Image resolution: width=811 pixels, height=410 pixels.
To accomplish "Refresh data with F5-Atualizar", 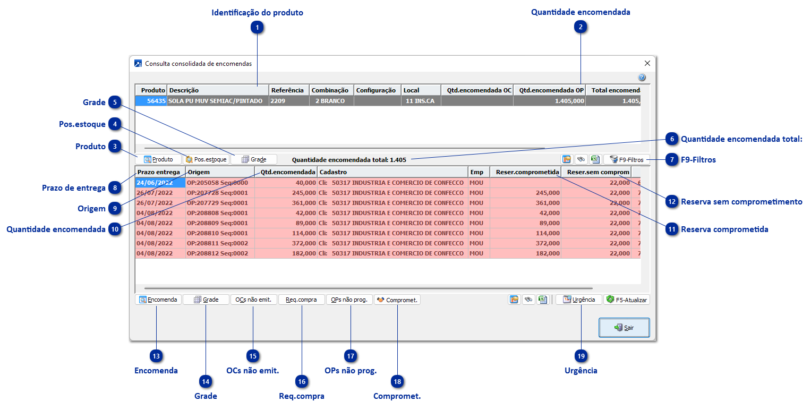I will [627, 300].
